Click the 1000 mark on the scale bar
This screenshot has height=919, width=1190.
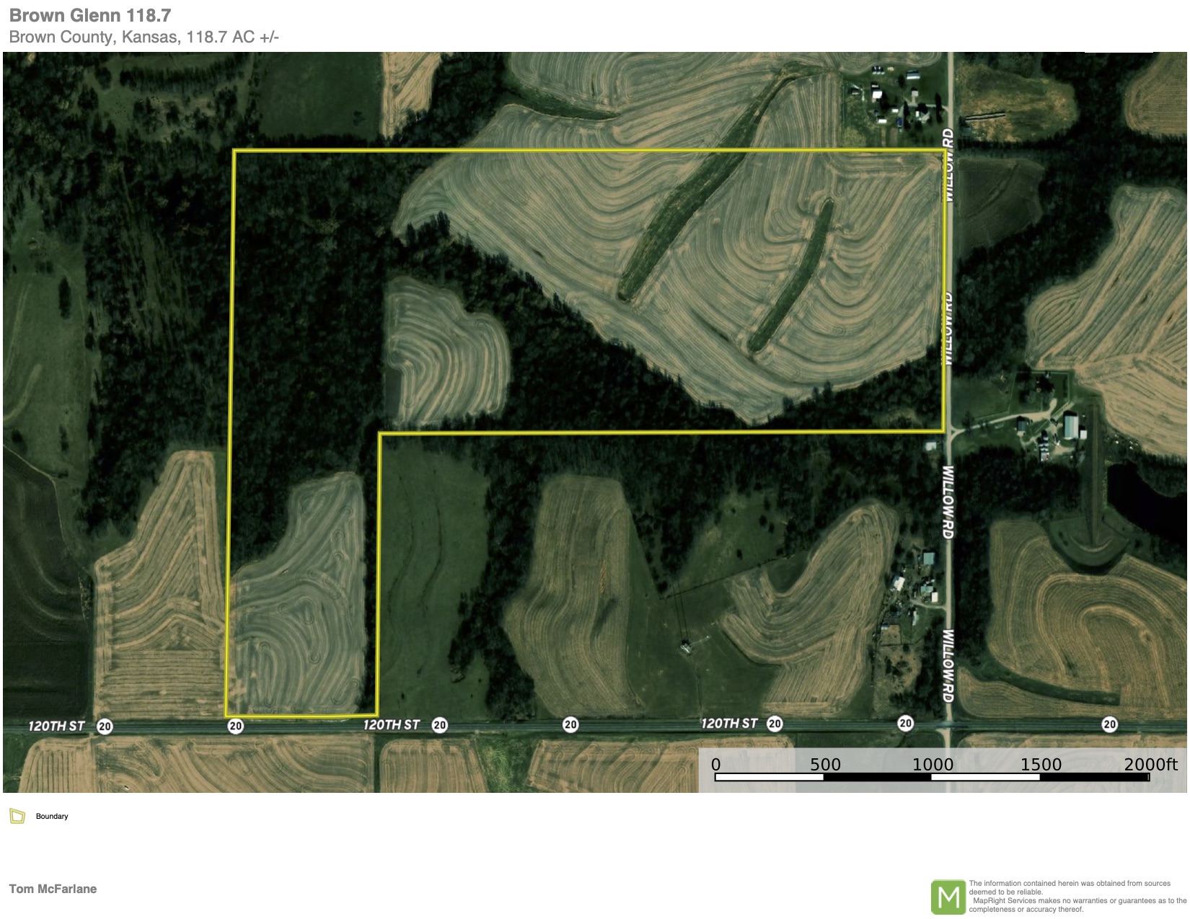933,764
